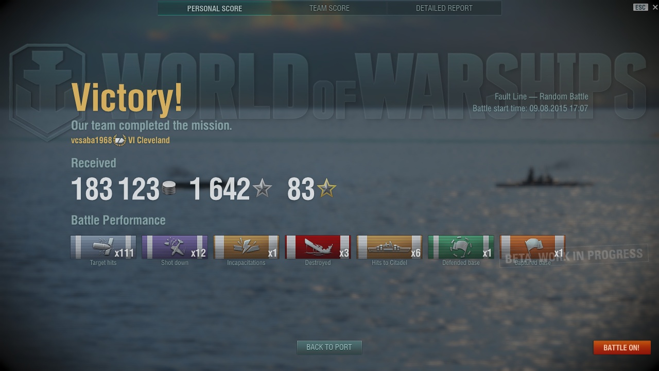The image size is (659, 371).
Task: Click the Victory! result heading
Action: pyautogui.click(x=127, y=97)
